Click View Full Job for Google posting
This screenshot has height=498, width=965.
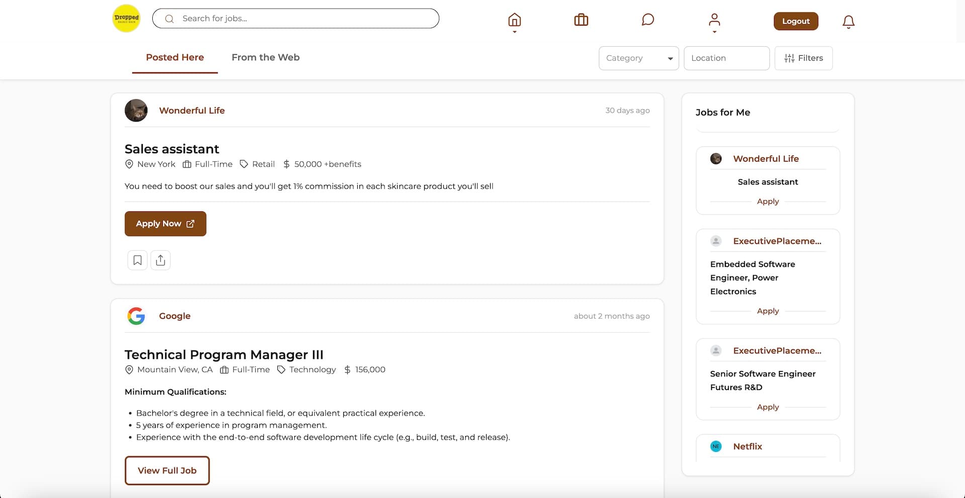[x=167, y=470]
